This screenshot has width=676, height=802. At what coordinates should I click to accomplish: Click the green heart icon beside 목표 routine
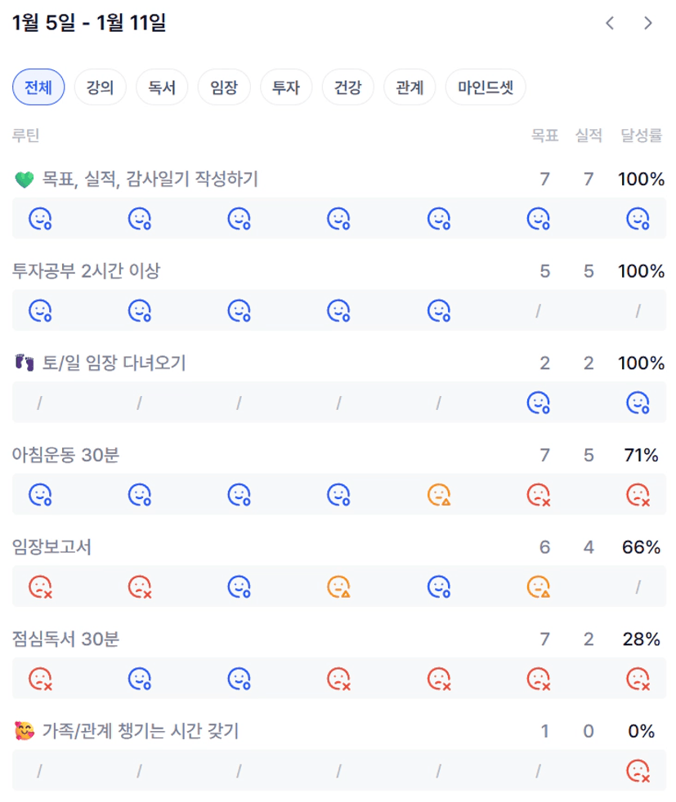tap(24, 180)
